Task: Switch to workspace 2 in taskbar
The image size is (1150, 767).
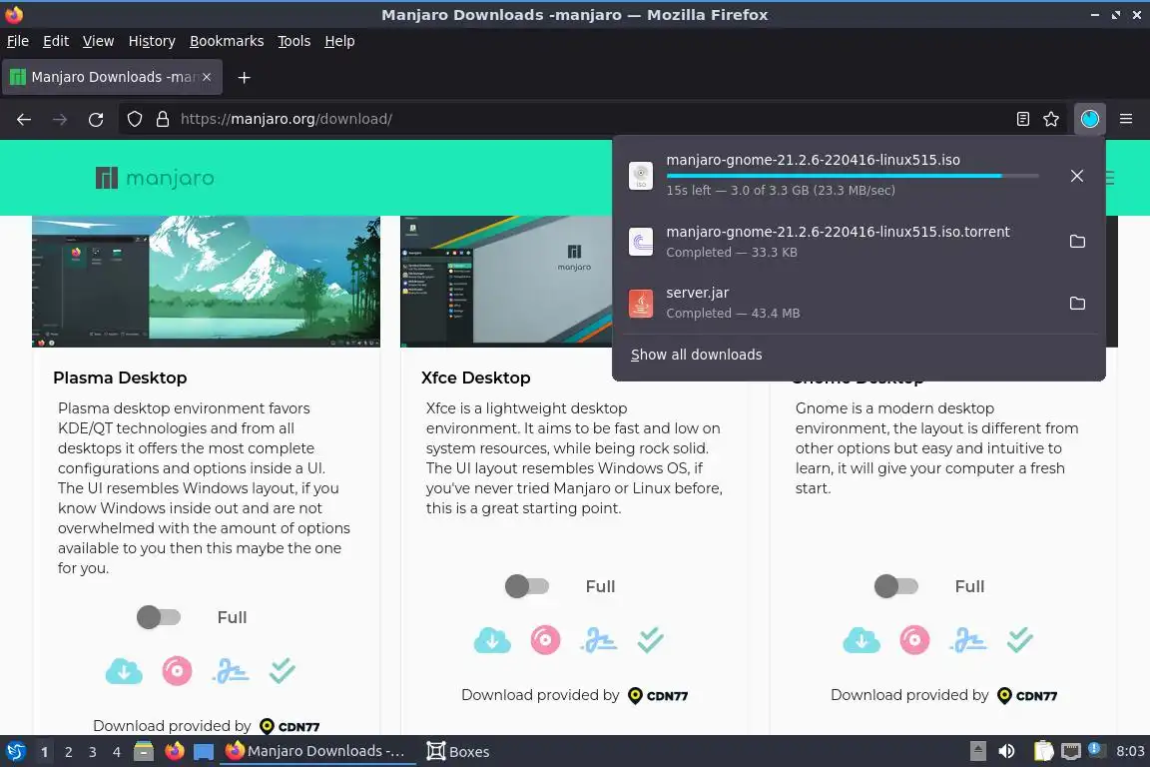Action: [x=68, y=752]
